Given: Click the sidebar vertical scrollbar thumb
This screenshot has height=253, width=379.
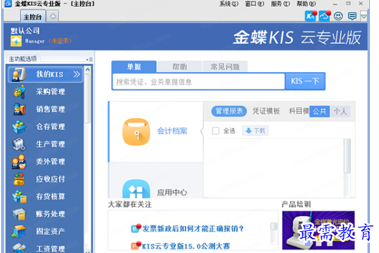Looking at the screenshot, I should 87,98.
